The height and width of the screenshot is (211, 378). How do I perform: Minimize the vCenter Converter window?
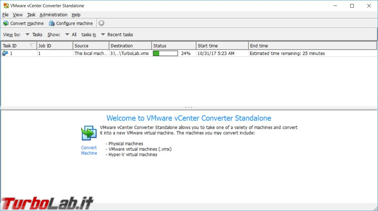point(335,6)
